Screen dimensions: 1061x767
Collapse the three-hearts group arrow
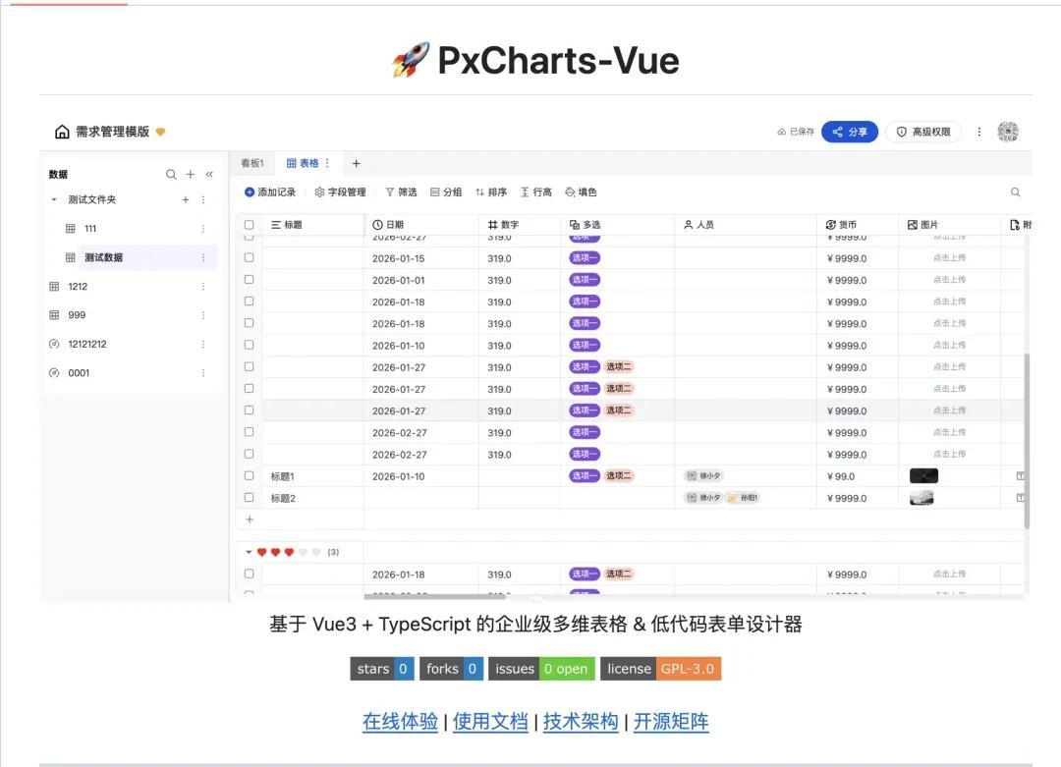point(249,552)
